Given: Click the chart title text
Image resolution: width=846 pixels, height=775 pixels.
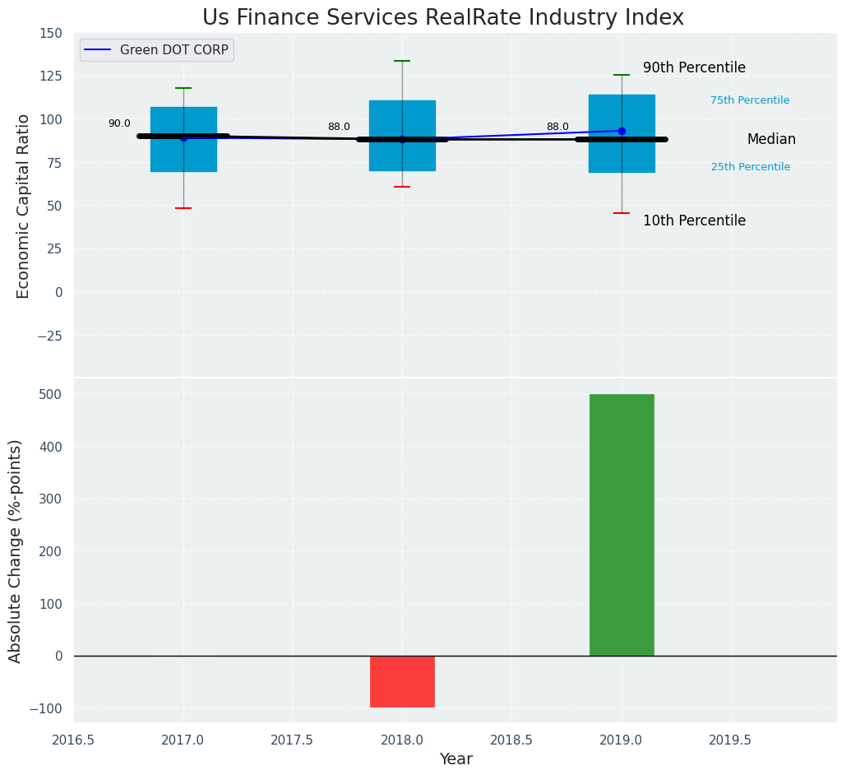Looking at the screenshot, I should (442, 17).
